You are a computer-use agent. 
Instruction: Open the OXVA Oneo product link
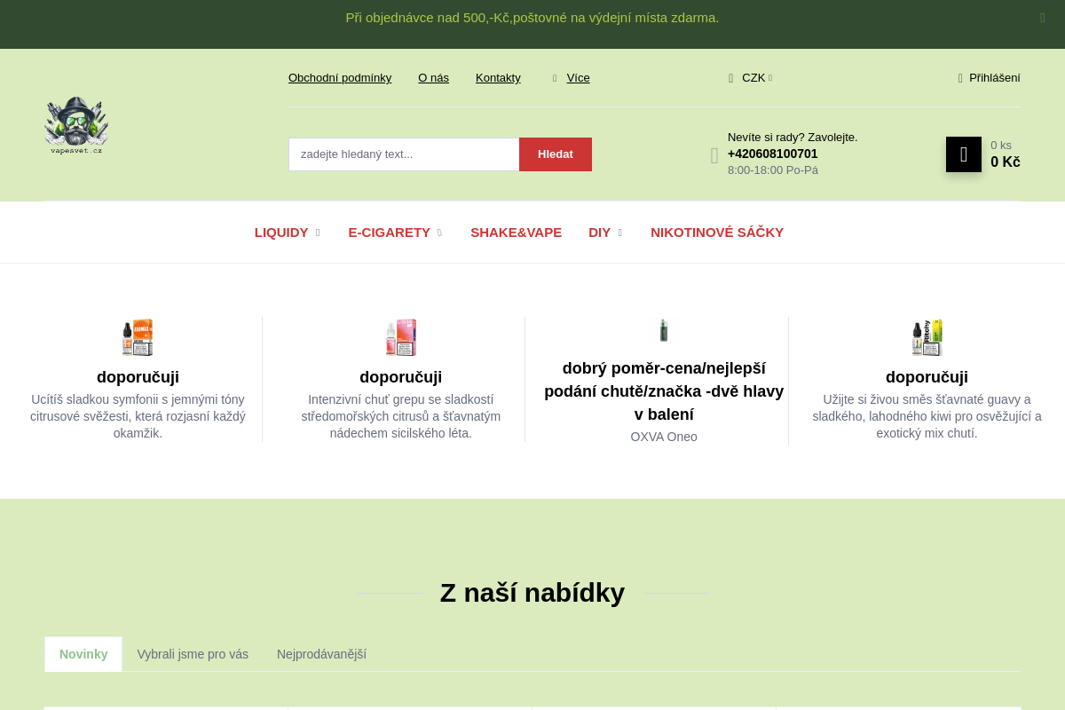pyautogui.click(x=664, y=437)
